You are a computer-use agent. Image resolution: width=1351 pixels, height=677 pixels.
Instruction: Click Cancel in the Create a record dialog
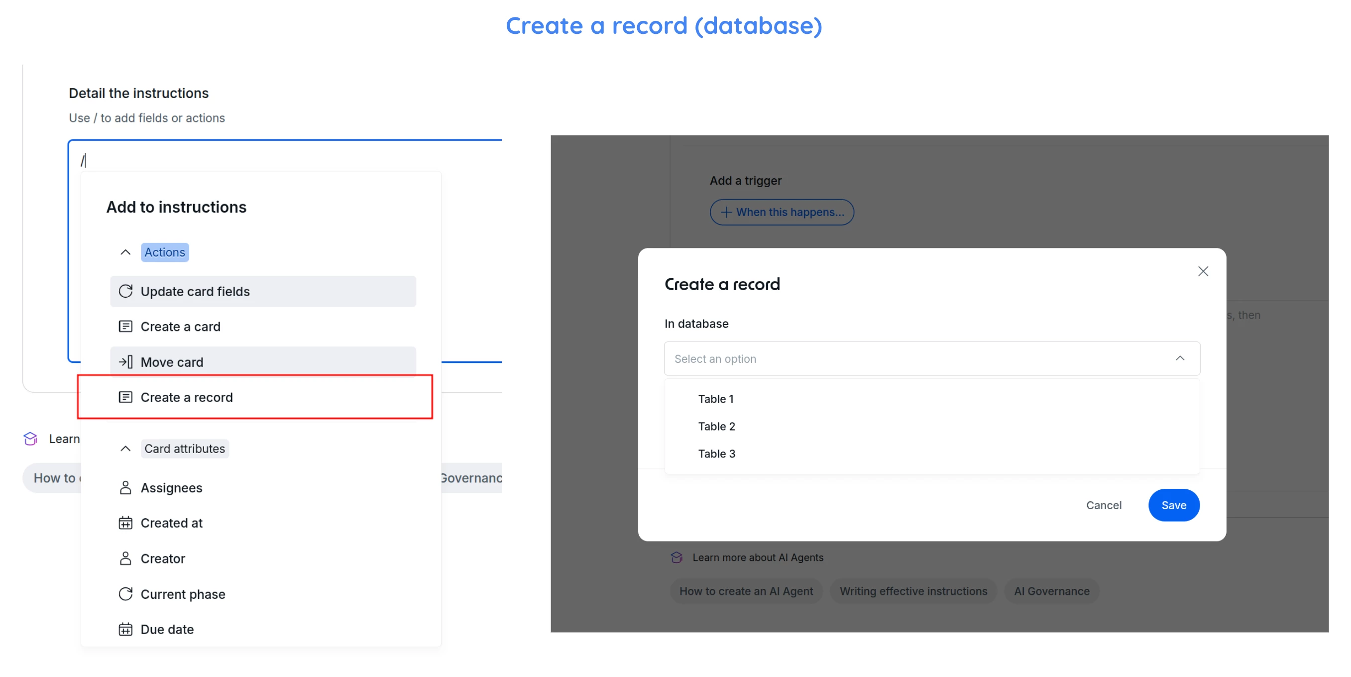[1104, 505]
